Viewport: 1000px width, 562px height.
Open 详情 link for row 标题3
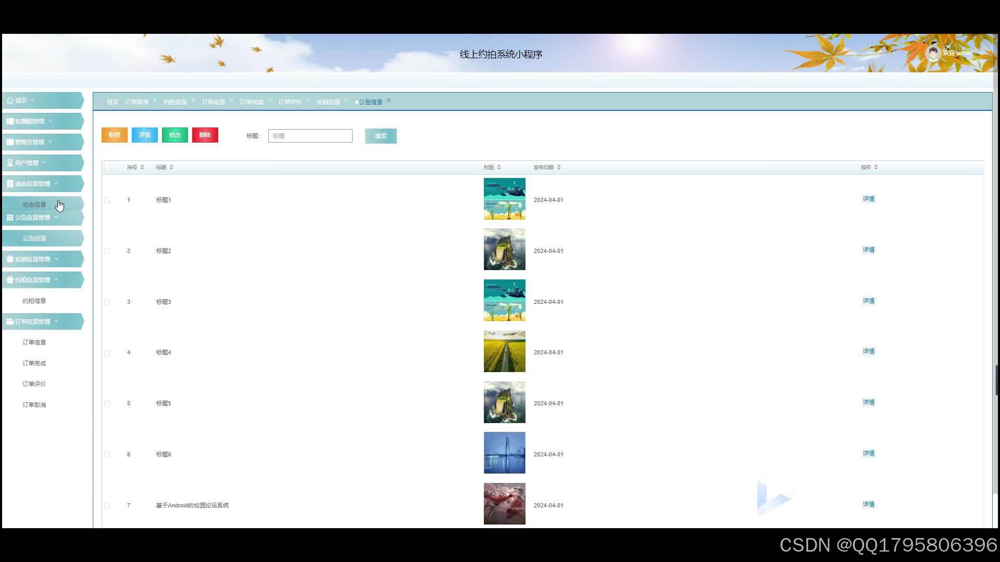868,301
